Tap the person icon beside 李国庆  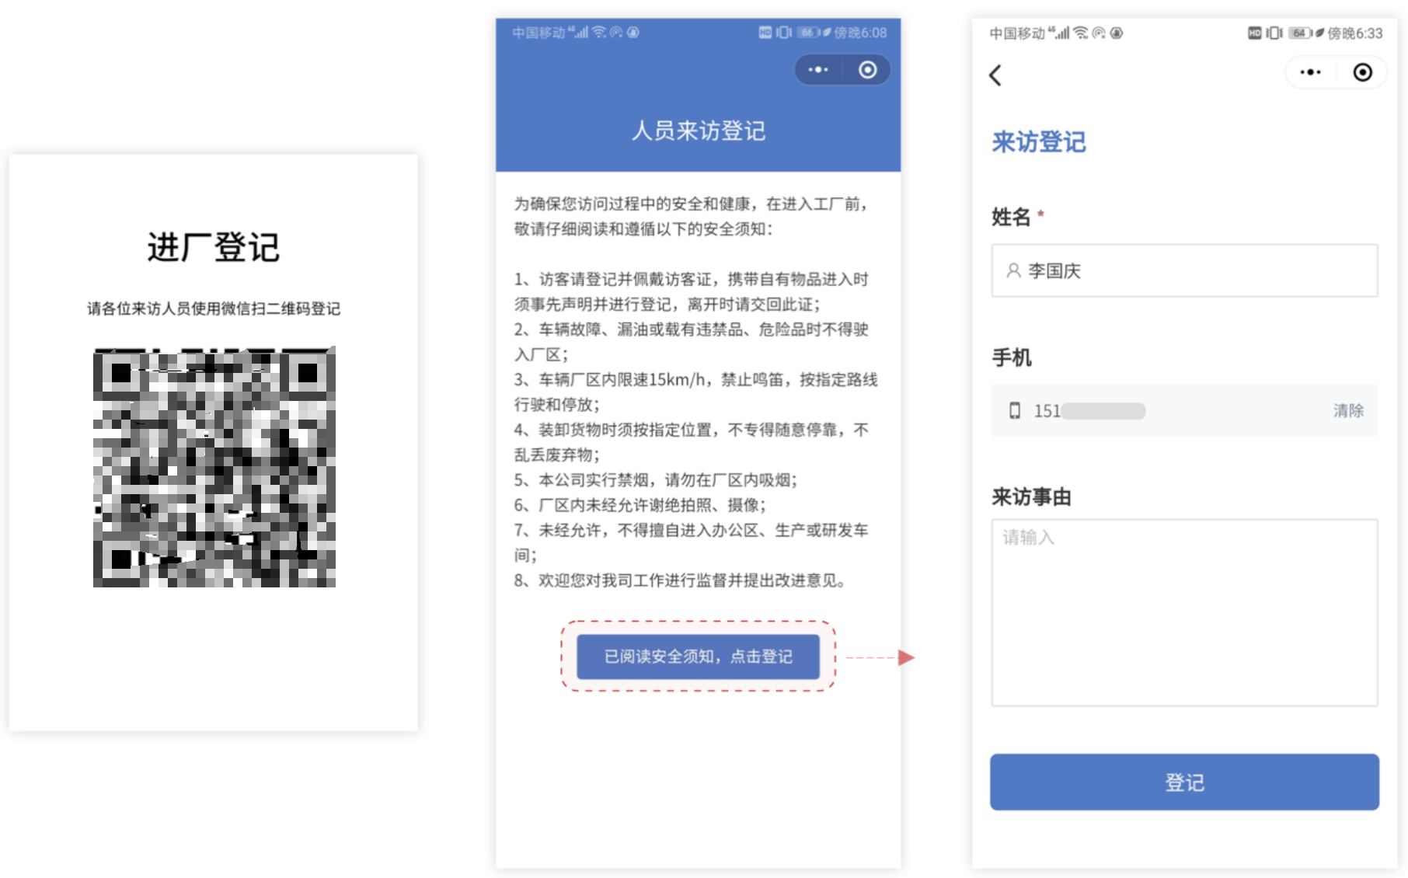[1013, 270]
